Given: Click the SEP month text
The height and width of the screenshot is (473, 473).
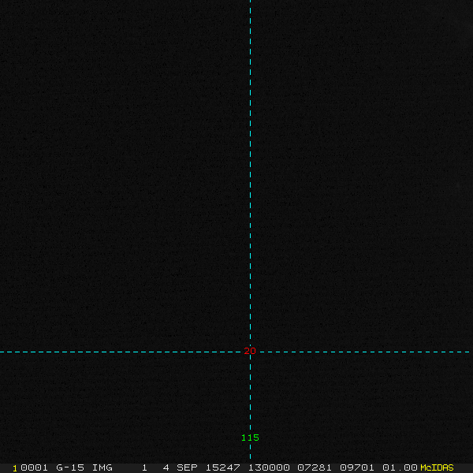Looking at the screenshot, I should click(x=187, y=467).
